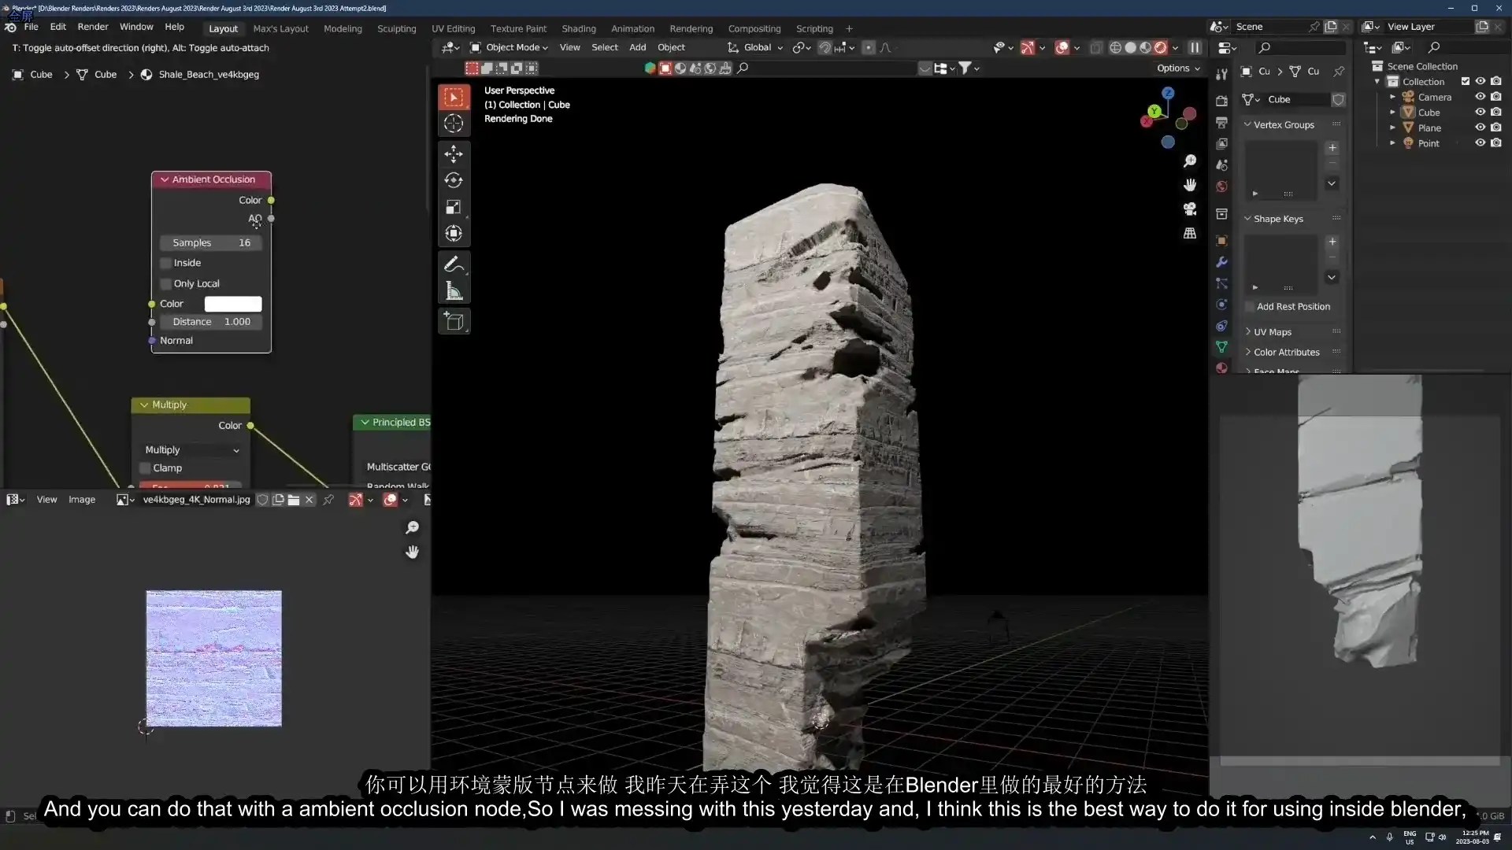Screen dimensions: 1512x850
Task: Open the Render menu
Action: tap(93, 26)
